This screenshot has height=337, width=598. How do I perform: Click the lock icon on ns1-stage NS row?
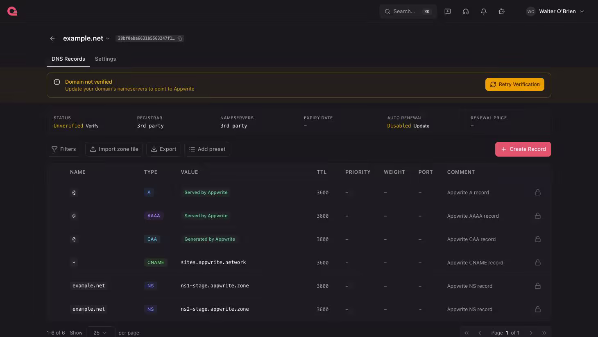[x=538, y=286]
